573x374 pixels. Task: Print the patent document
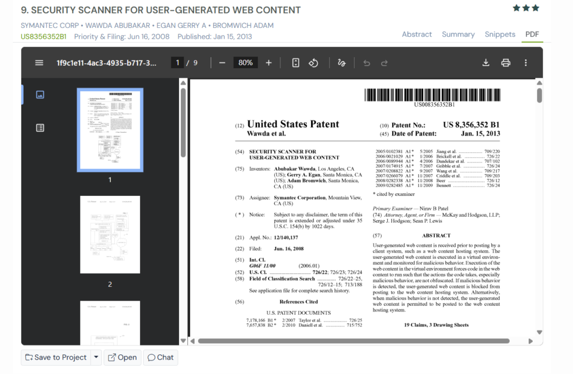coord(505,63)
